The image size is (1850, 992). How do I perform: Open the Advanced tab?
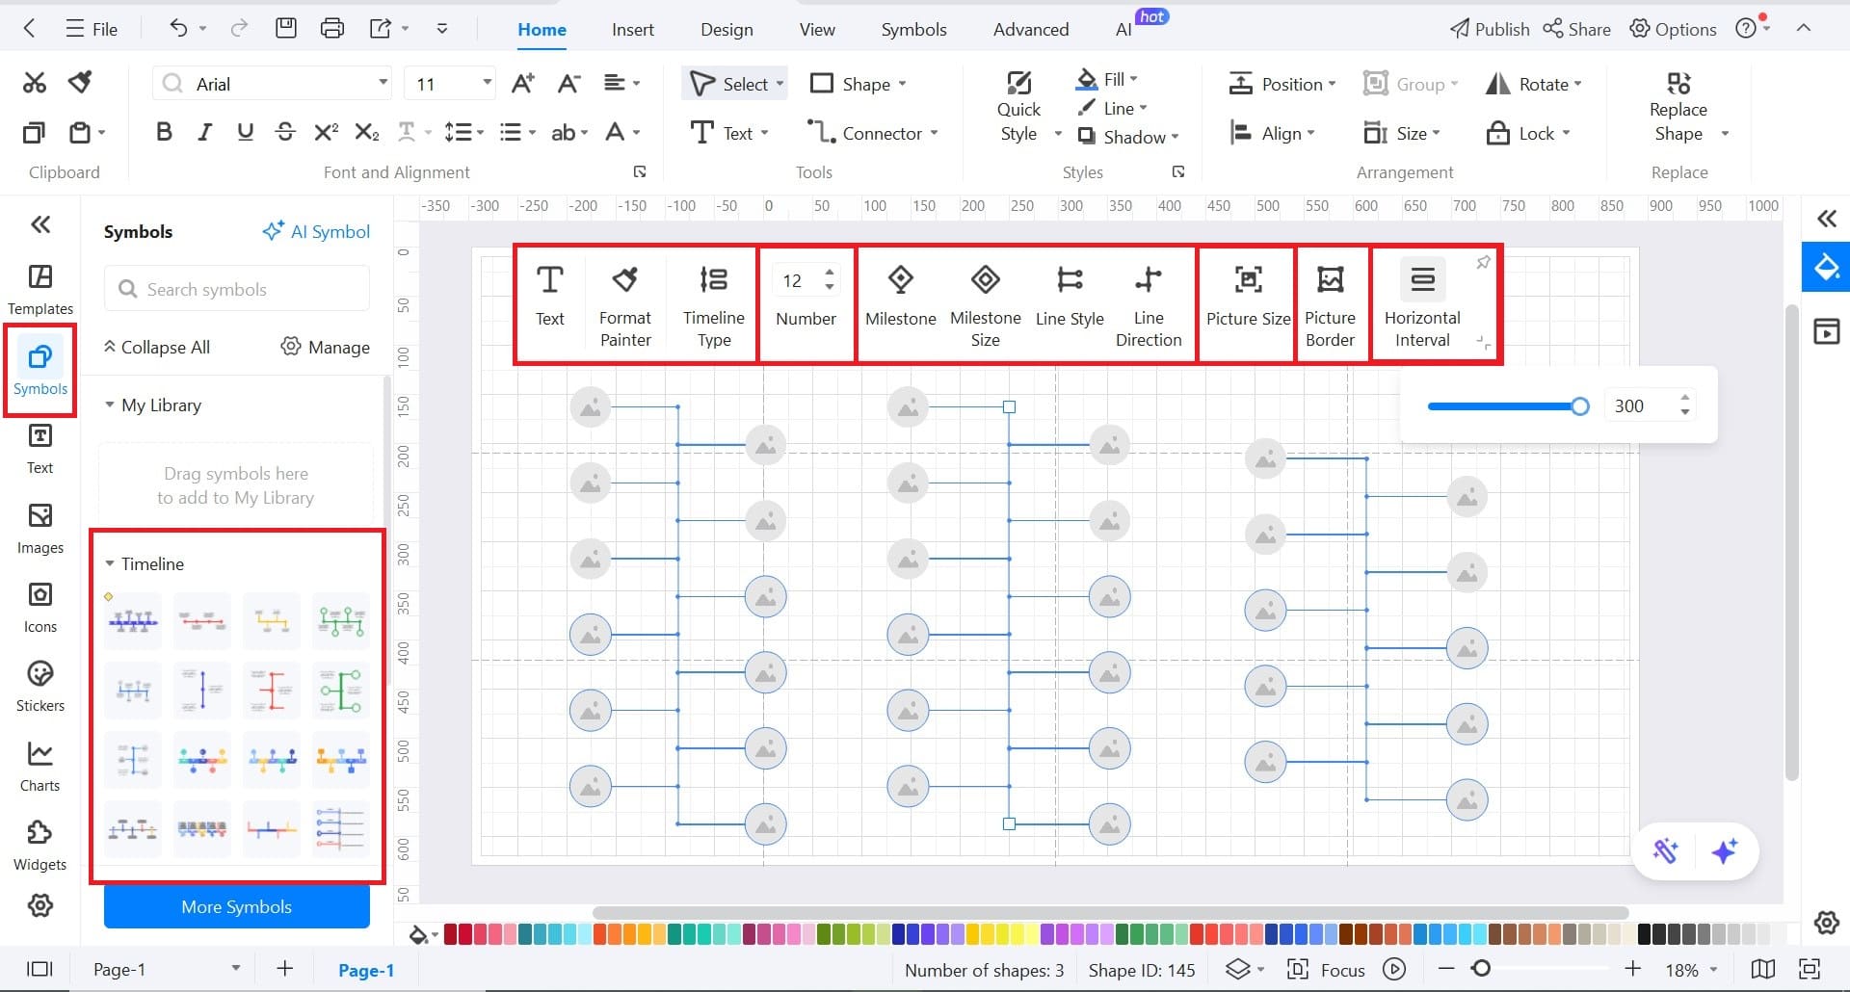[x=1031, y=29]
